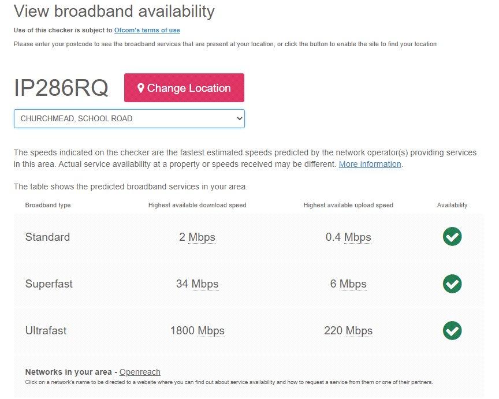Click Mbps abbreviation beside 1800 download speed
Screen dimensions: 499x399
pos(211,331)
